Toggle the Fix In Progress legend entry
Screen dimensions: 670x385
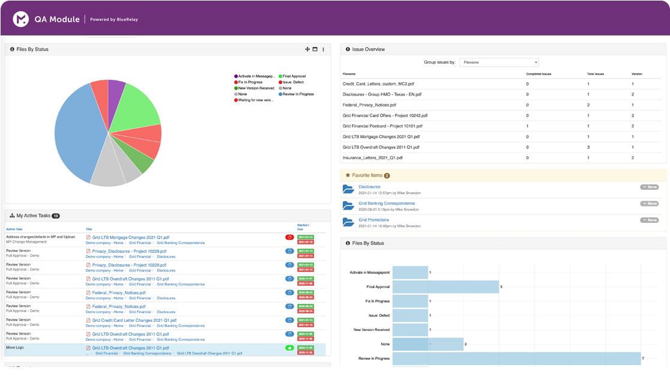click(249, 82)
